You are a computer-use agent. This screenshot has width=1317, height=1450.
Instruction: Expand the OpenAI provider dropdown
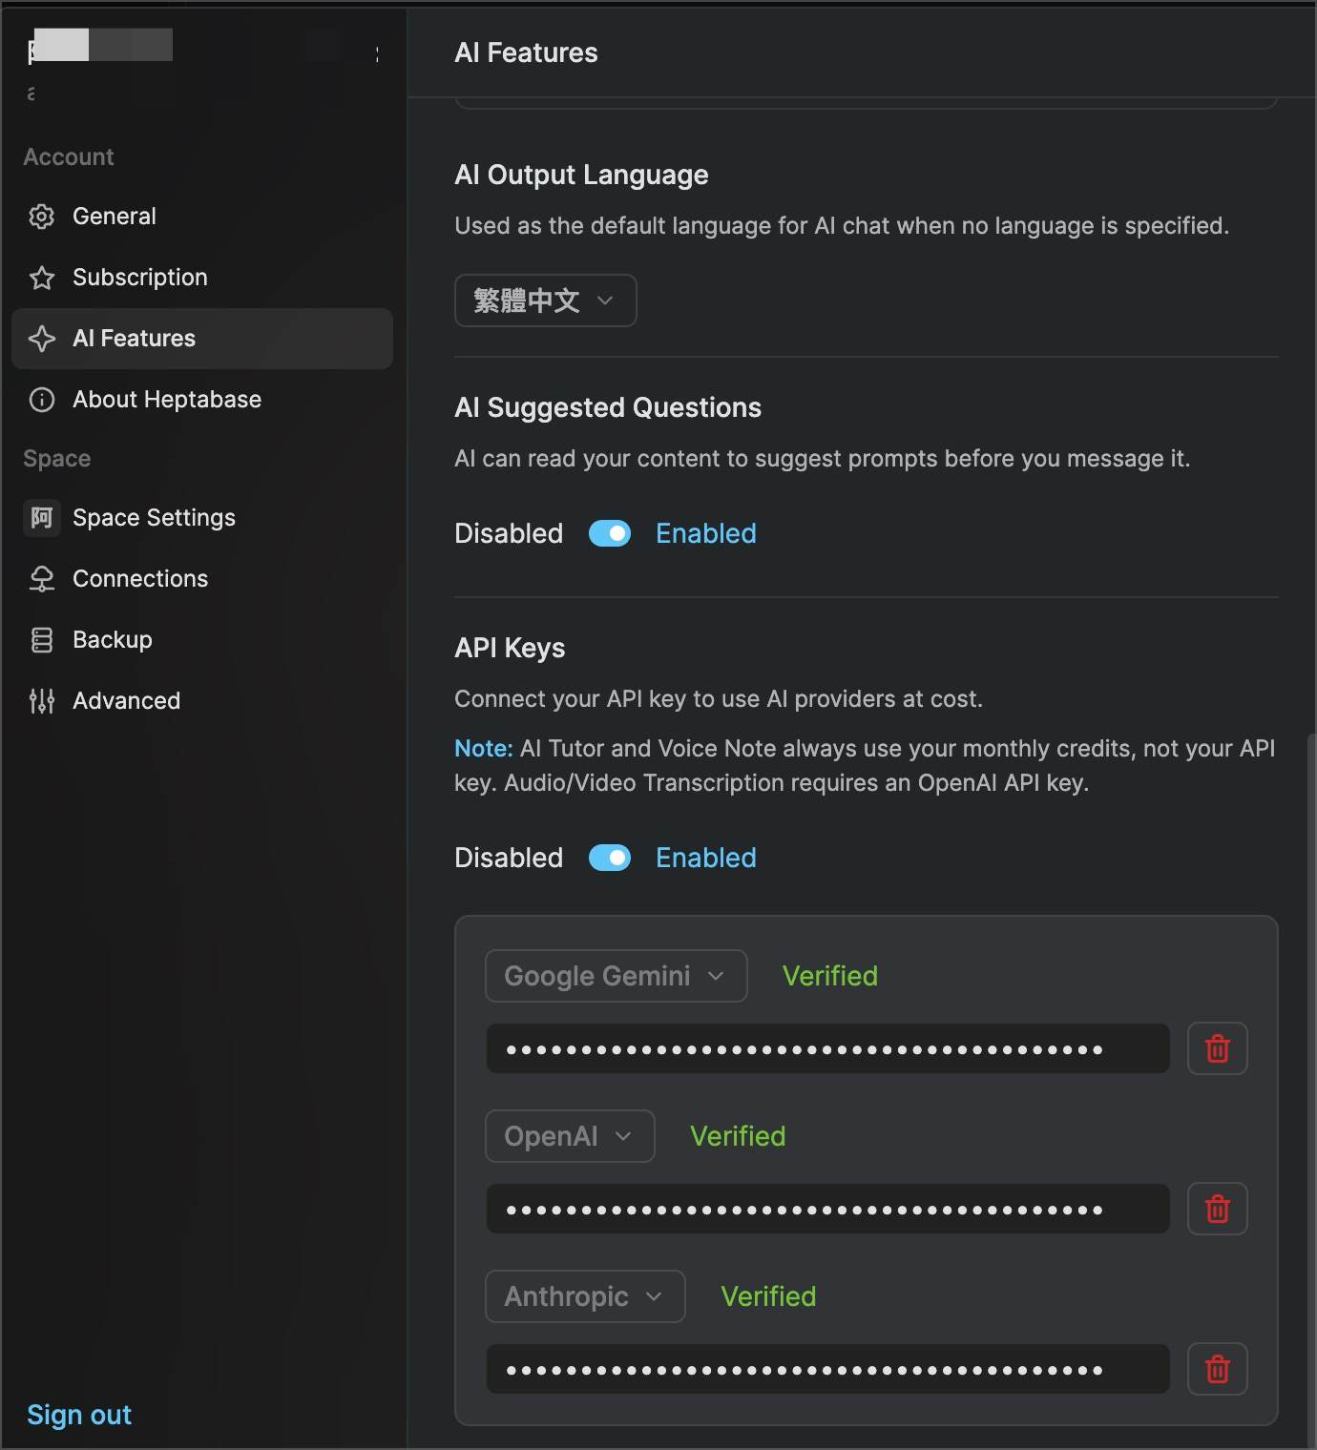click(x=570, y=1136)
